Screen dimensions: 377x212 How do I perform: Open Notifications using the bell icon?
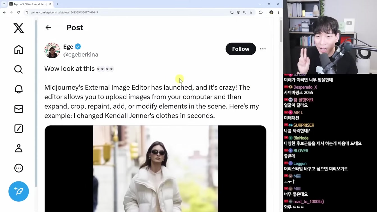(19, 89)
